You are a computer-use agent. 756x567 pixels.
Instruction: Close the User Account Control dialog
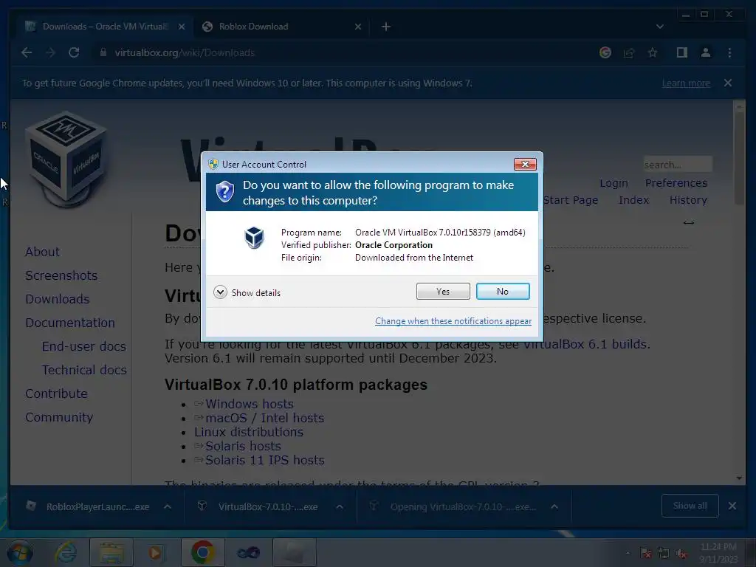pos(525,165)
